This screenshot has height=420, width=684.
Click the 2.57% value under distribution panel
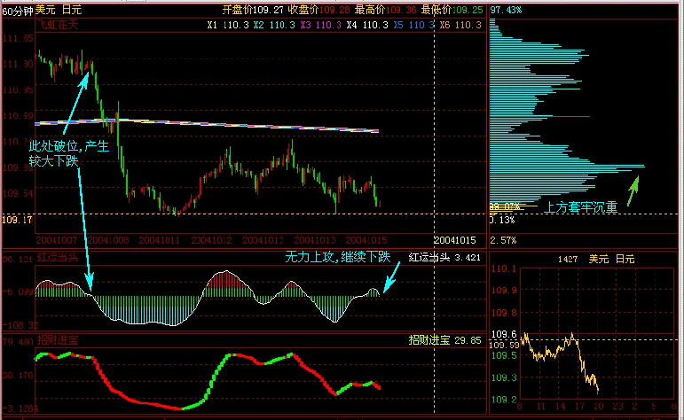503,240
